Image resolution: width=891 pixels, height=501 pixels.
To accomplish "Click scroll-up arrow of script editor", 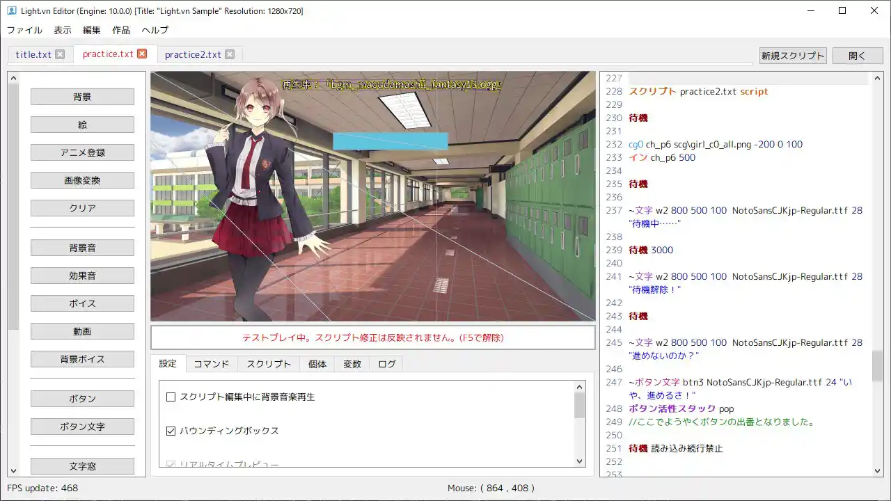I will click(x=877, y=78).
